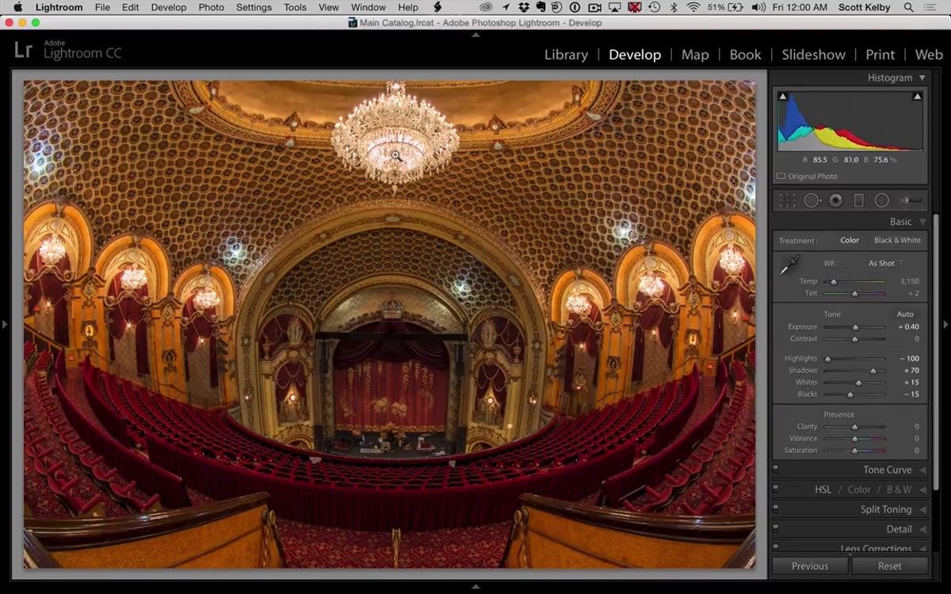Expand the Tone Curve panel

pyautogui.click(x=922, y=470)
